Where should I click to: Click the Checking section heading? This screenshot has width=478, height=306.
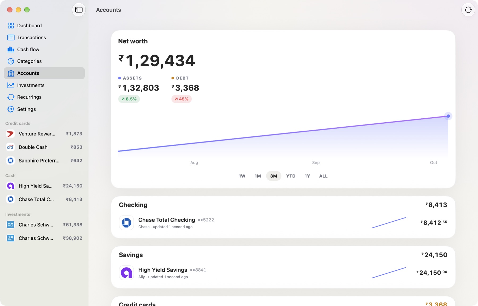(x=133, y=205)
